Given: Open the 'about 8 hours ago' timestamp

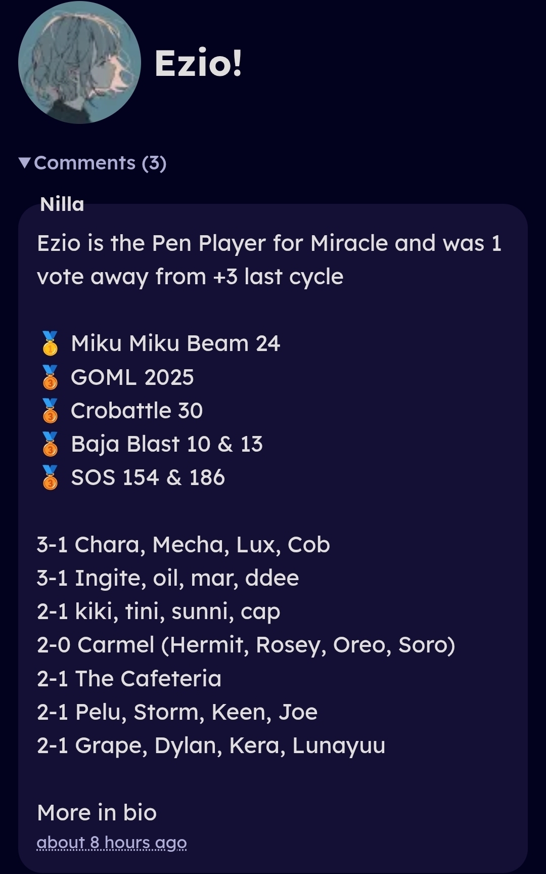Looking at the screenshot, I should point(112,843).
